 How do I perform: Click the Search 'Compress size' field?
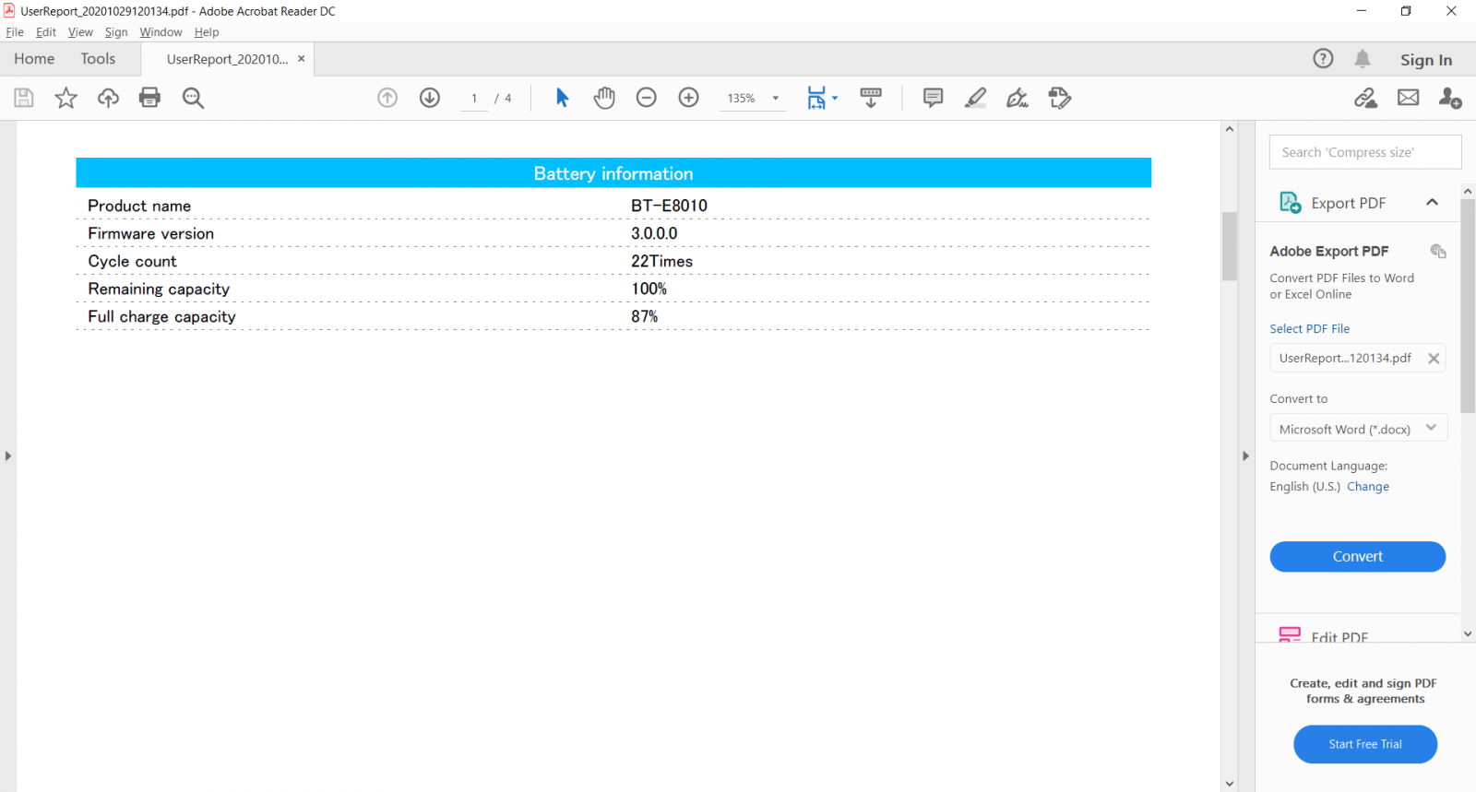pyautogui.click(x=1365, y=152)
